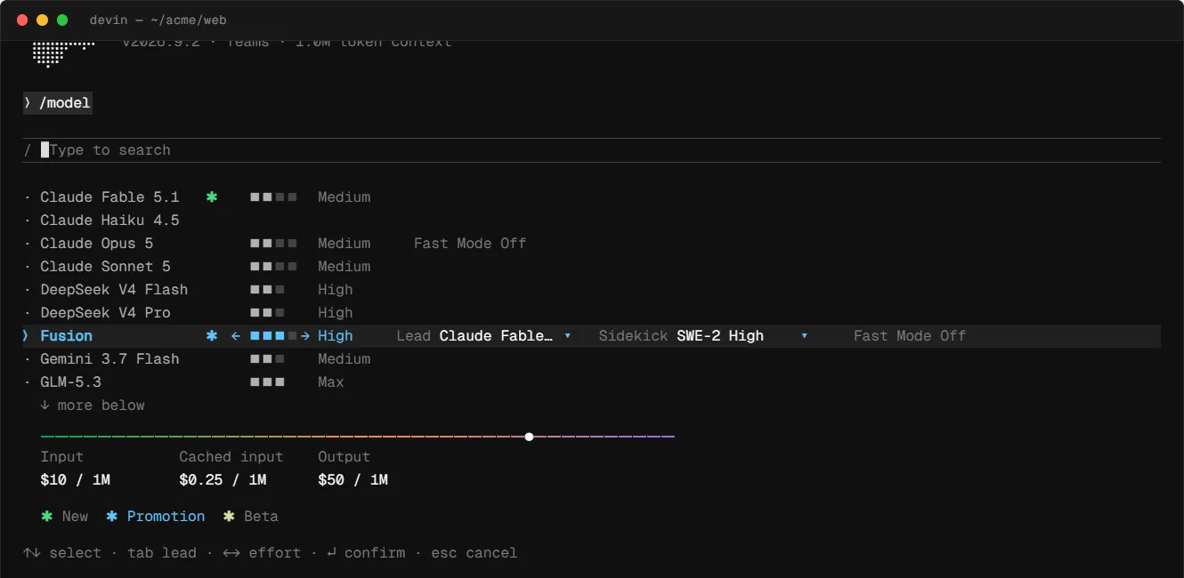Toggle Fast Mode Off on the Fusion row
Viewport: 1184px width, 578px height.
coord(909,335)
